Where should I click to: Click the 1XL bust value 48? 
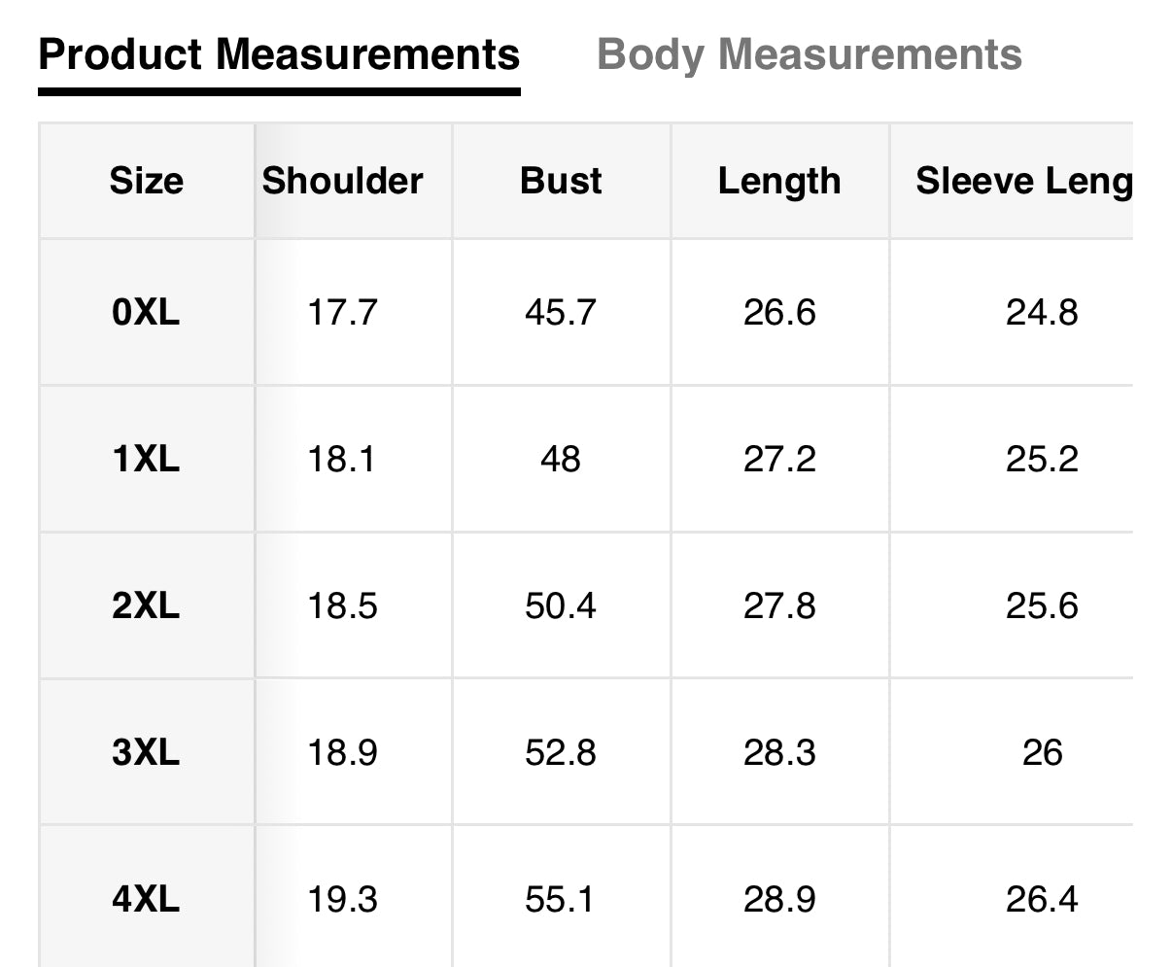click(x=561, y=459)
